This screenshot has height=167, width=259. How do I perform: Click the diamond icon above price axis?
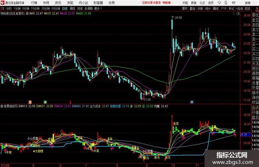tap(234, 14)
